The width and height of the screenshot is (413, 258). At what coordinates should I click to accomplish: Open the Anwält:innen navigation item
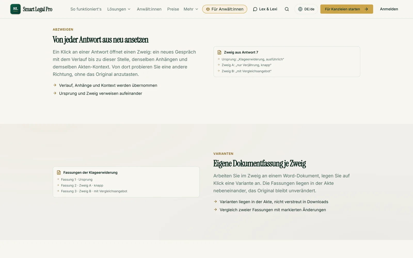(149, 9)
